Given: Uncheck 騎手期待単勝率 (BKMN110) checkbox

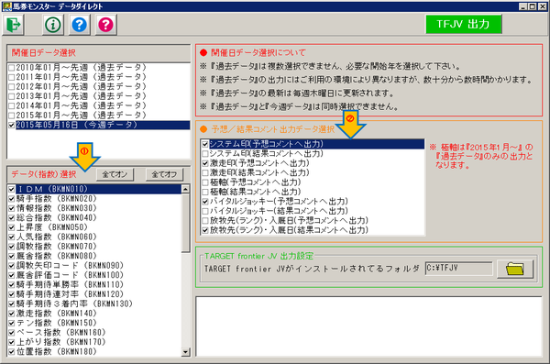Looking at the screenshot, I should pos(12,284).
